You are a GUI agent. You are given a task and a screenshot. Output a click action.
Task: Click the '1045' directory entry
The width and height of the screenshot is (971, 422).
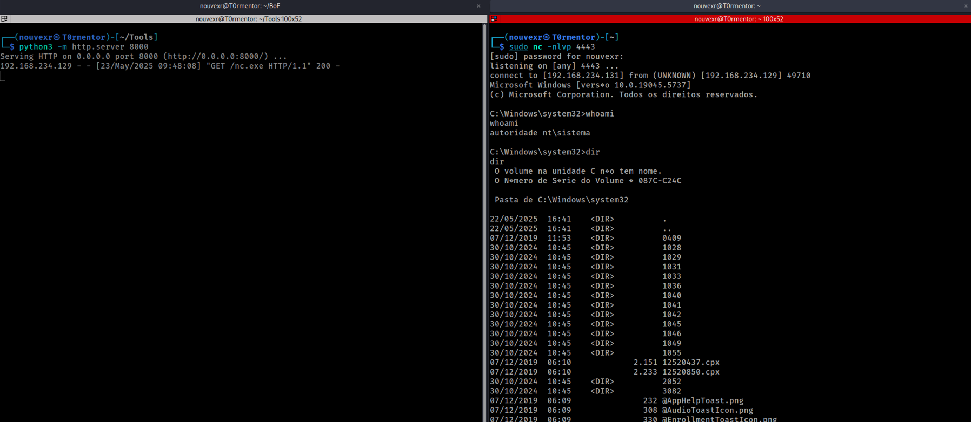click(x=672, y=324)
